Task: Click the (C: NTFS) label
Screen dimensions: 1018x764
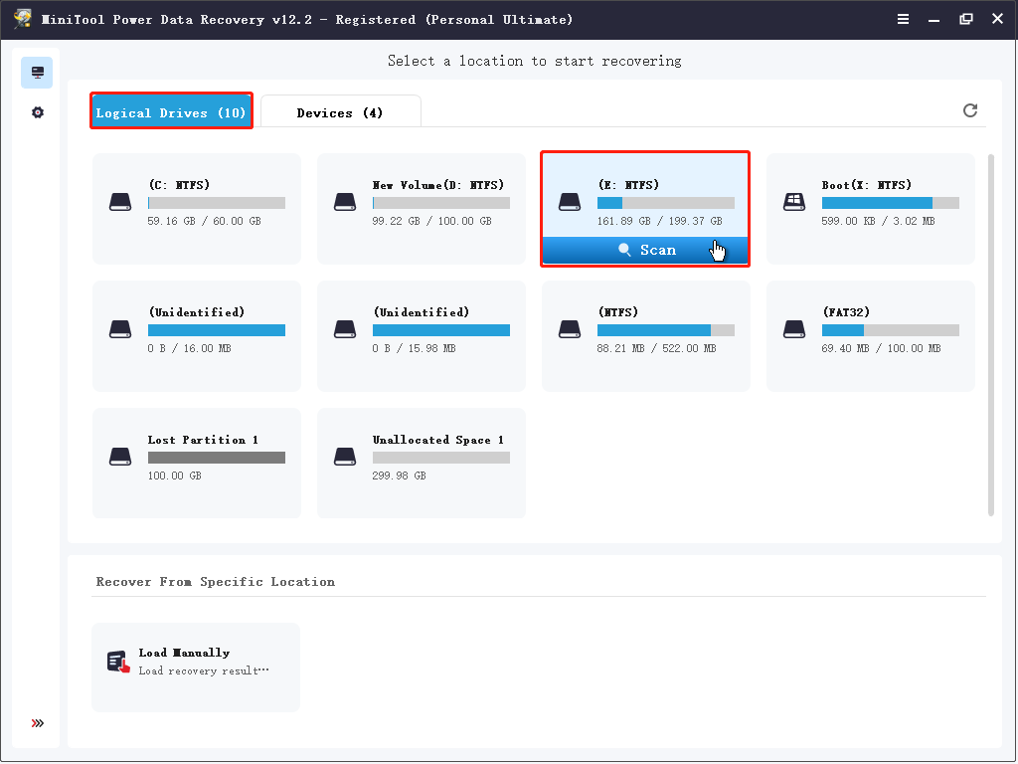Action: [x=179, y=184]
